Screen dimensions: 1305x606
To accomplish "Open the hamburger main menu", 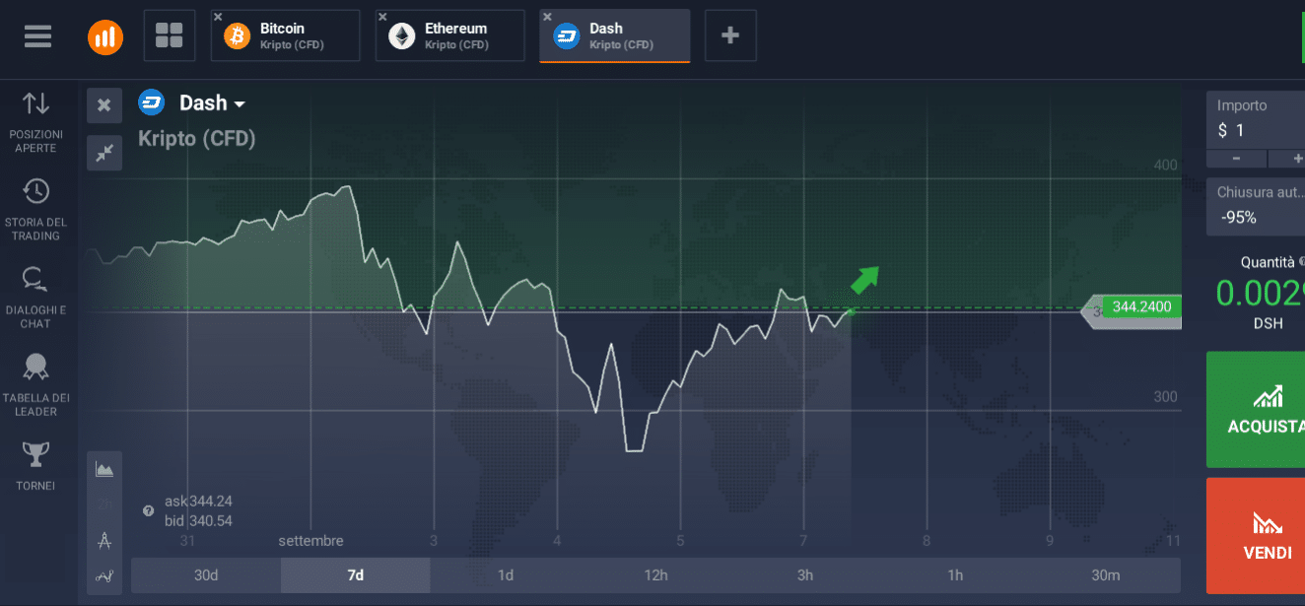I will pyautogui.click(x=38, y=35).
